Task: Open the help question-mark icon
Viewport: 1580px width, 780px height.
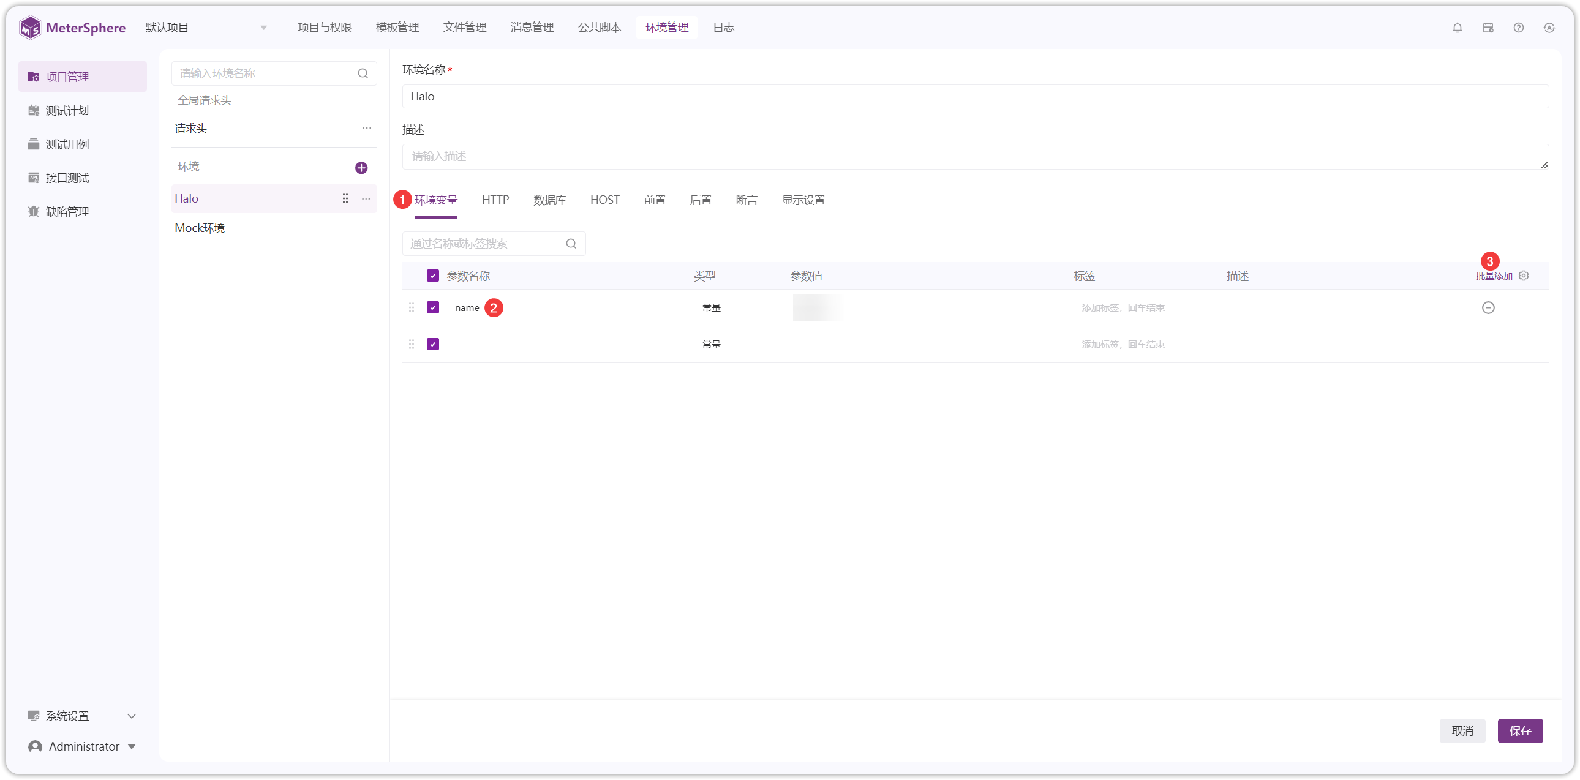Action: (1519, 28)
